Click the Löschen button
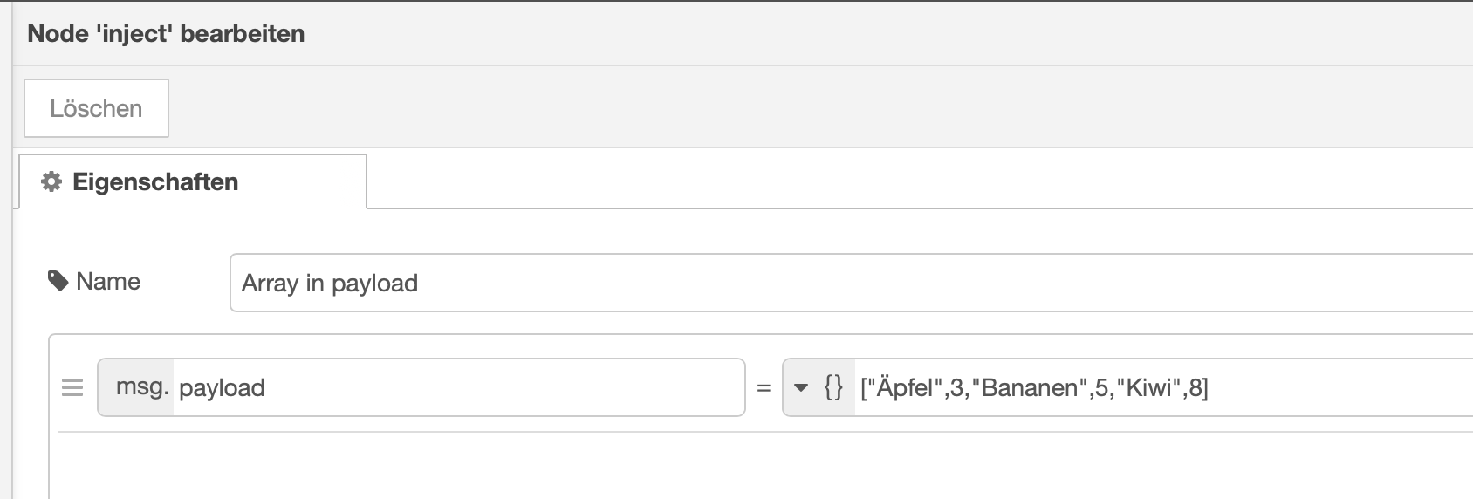1473x499 pixels. [x=96, y=108]
